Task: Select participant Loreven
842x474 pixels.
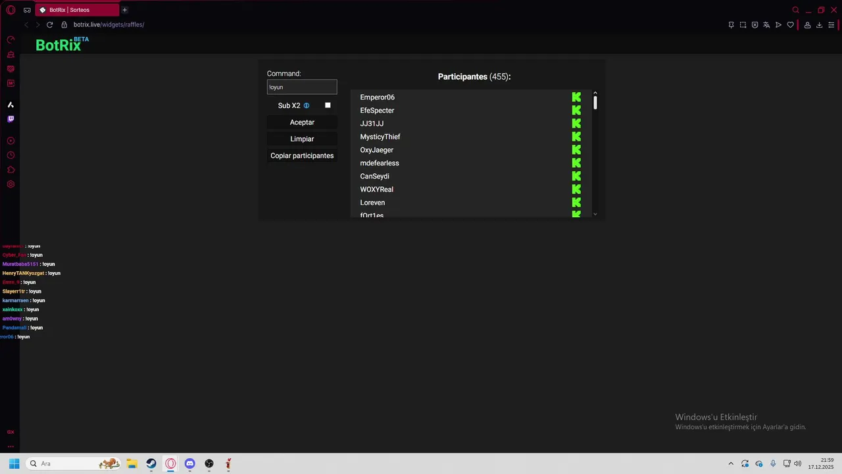Action: coord(372,203)
